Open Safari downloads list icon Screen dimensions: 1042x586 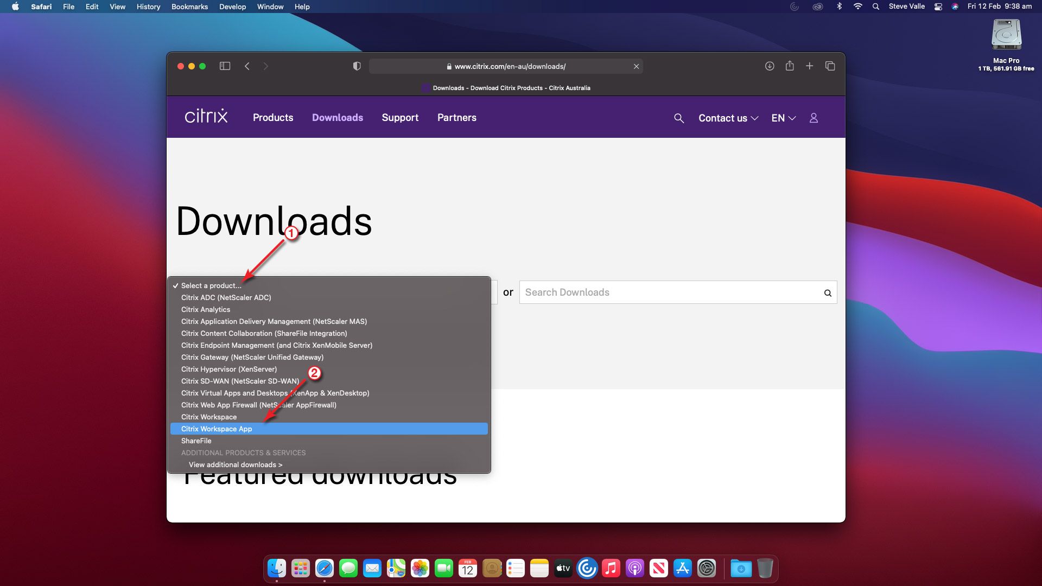[769, 66]
